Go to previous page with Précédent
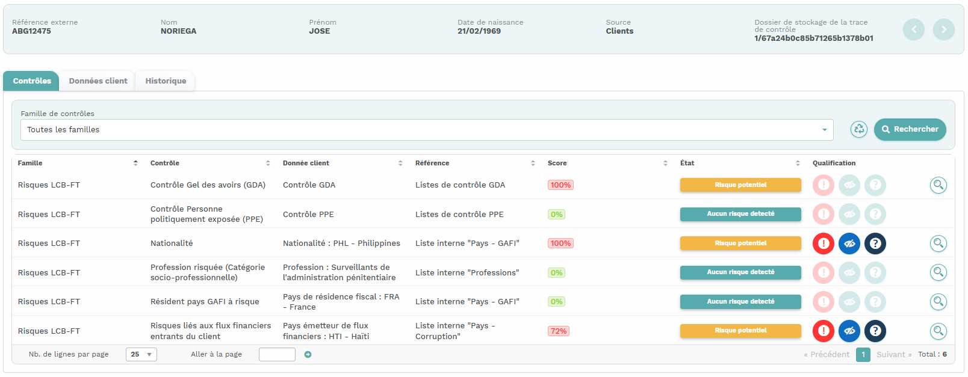Image resolution: width=968 pixels, height=377 pixels. coord(827,355)
